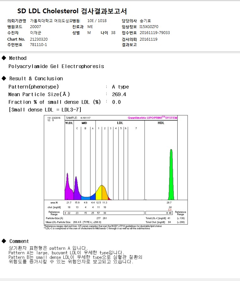Image resolution: width=240 pixels, height=281 pixels.
Task: Select comment line starting 'Pattern B는 small dense'
Action: [x=75, y=257]
